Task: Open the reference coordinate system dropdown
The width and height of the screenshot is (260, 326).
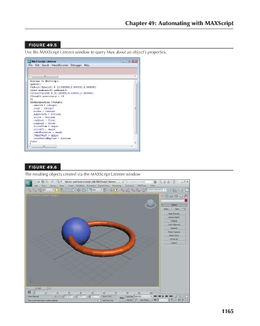Action: pos(97,190)
